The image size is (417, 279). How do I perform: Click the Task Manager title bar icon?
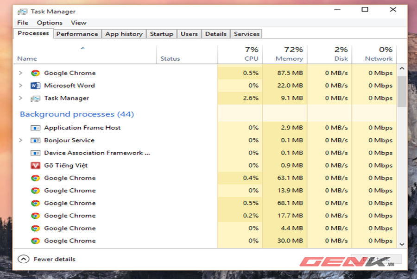tap(22, 12)
